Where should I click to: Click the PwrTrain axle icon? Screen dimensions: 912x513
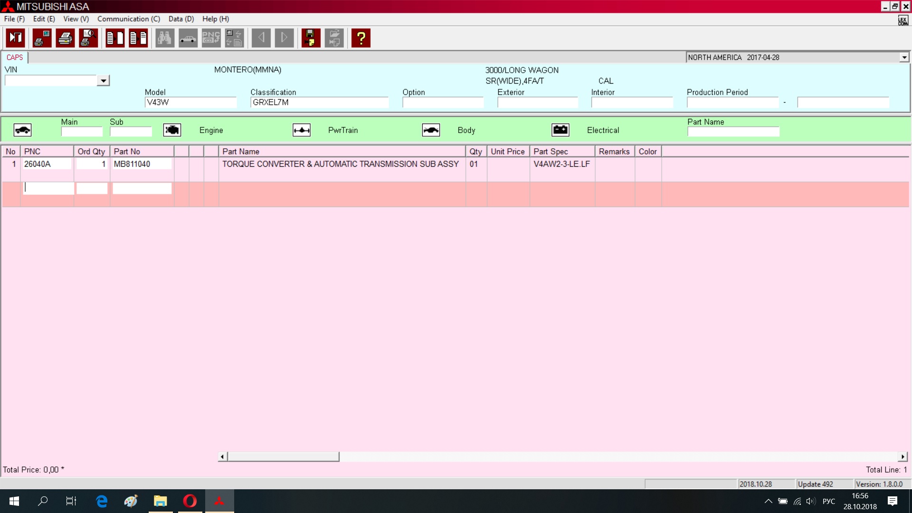click(x=302, y=130)
